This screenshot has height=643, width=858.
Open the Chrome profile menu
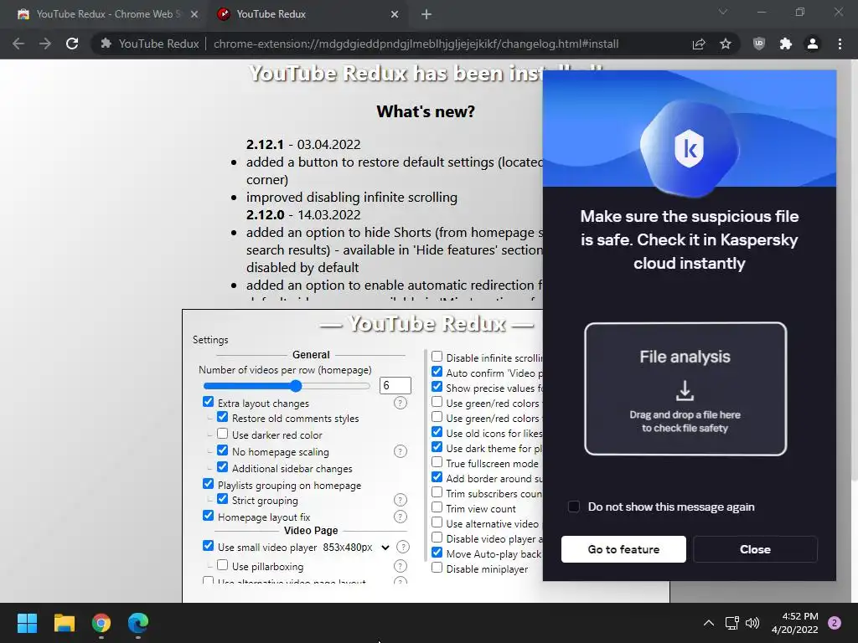pos(813,44)
